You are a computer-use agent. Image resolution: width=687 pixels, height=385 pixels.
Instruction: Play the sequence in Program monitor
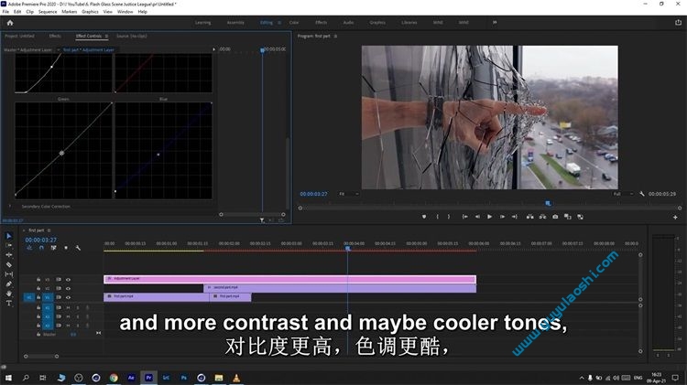(490, 217)
